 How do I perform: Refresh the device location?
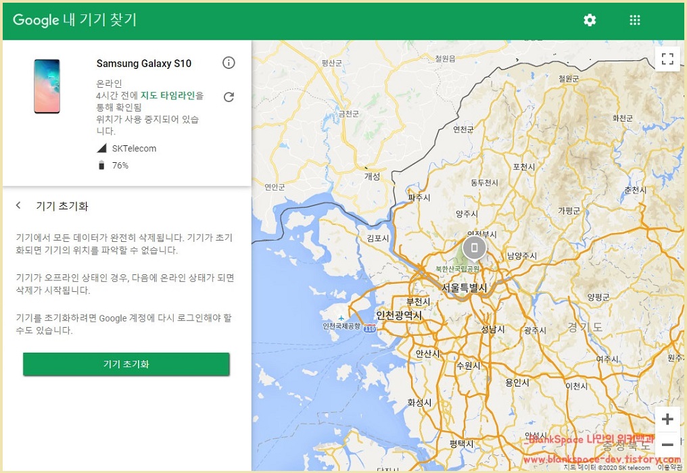[229, 97]
